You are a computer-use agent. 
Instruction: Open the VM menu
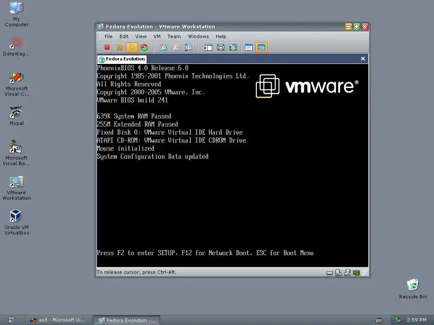click(157, 36)
